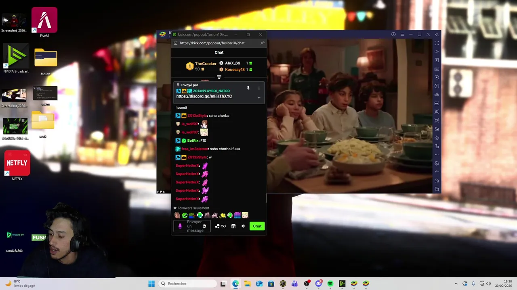
Task: Open Outlook on taskbar
Action: 259,284
